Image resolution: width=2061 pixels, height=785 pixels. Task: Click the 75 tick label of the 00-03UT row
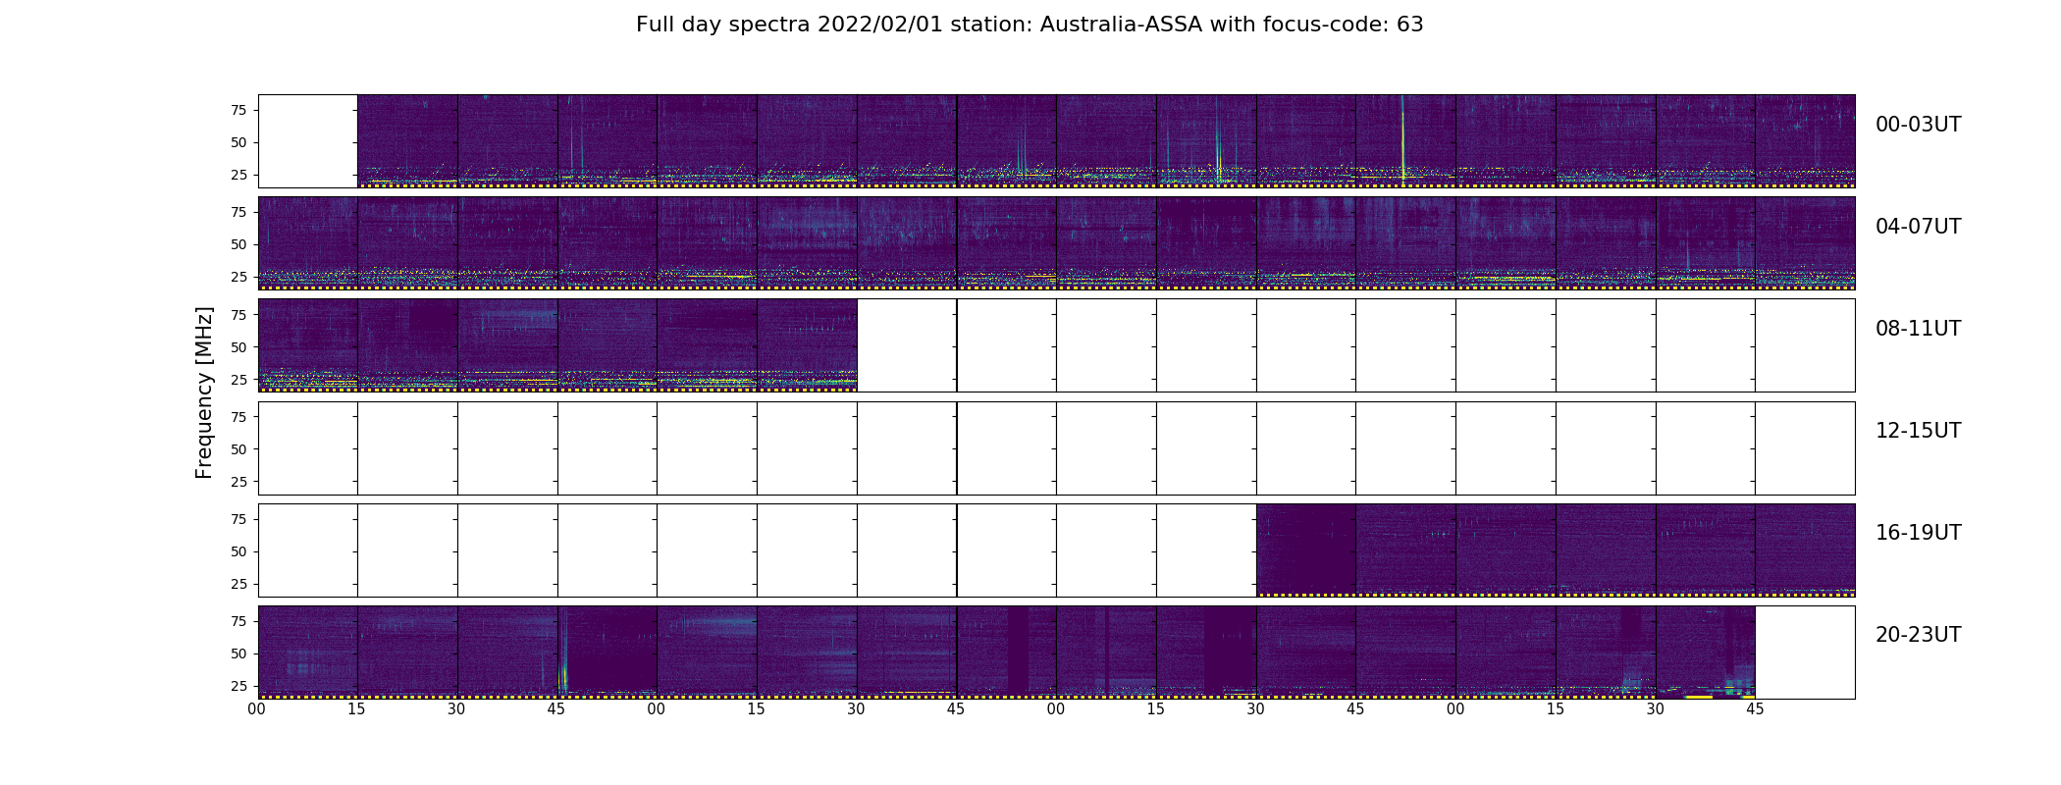click(x=238, y=110)
